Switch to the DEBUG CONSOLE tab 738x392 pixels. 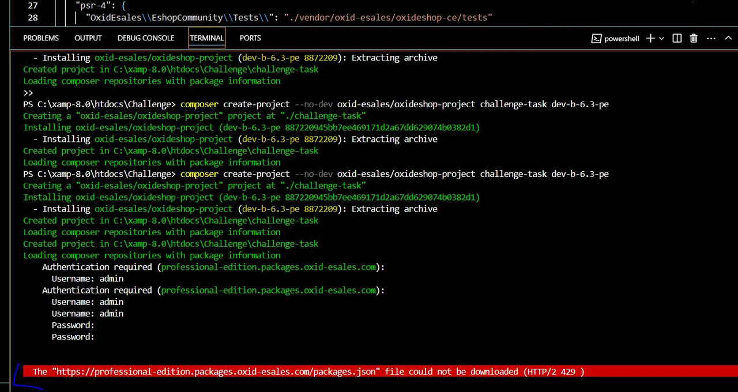[146, 38]
